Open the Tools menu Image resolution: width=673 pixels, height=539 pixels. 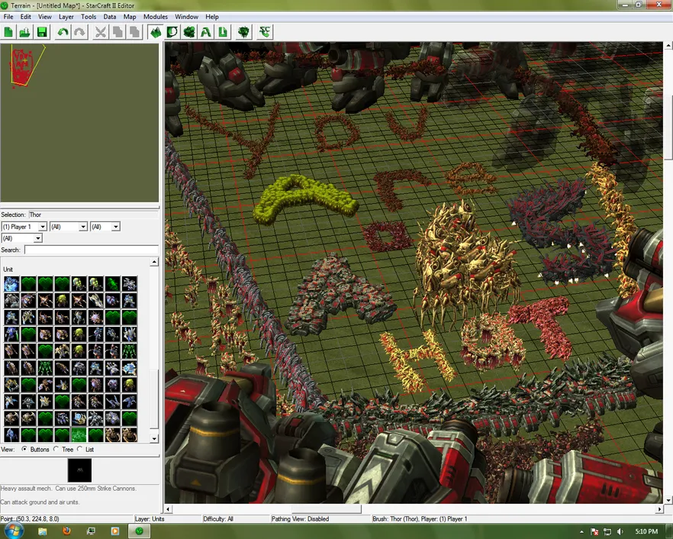[x=89, y=17]
